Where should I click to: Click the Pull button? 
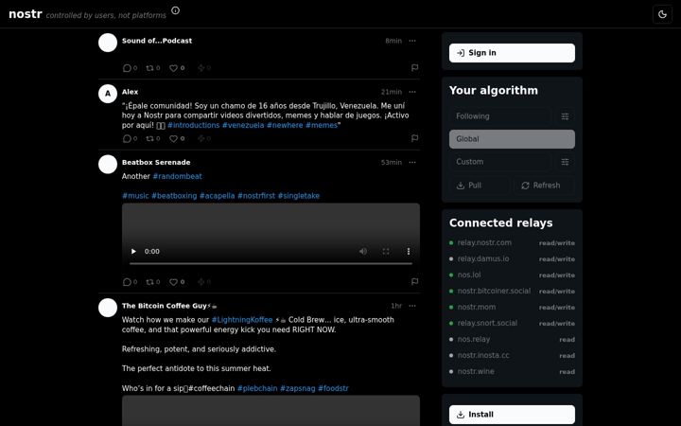[480, 186]
